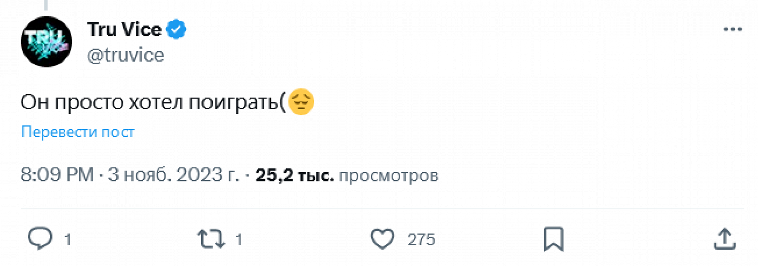Click the repost count beside the arrows
The width and height of the screenshot is (758, 266).
pyautogui.click(x=240, y=239)
